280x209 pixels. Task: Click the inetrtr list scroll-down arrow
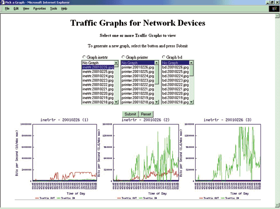pyautogui.click(x=117, y=102)
